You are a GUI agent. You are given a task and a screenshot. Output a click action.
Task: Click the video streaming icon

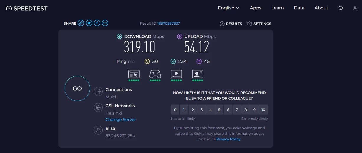176,74
